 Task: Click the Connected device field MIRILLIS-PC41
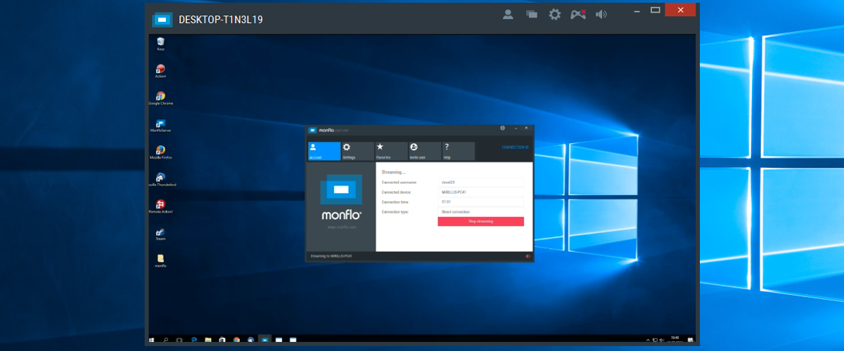[x=480, y=192]
